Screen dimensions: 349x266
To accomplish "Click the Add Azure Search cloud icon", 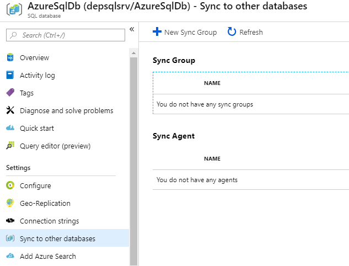I will click(10, 256).
